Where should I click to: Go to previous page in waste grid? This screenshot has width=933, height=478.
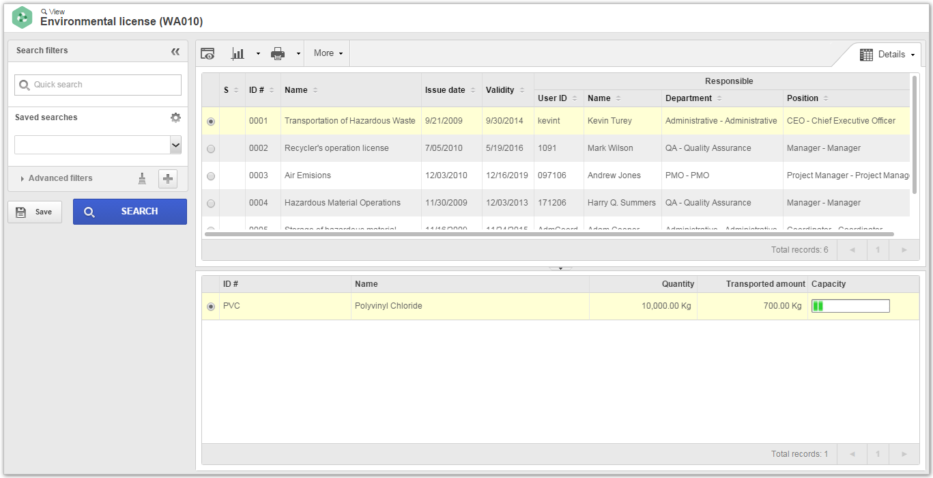point(852,454)
